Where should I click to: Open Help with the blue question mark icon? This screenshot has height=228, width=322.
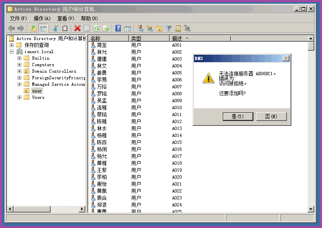click(118, 28)
